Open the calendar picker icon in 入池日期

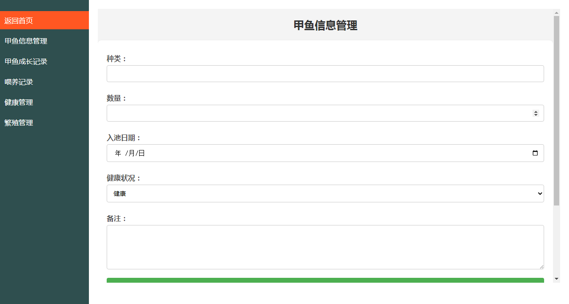click(x=535, y=153)
